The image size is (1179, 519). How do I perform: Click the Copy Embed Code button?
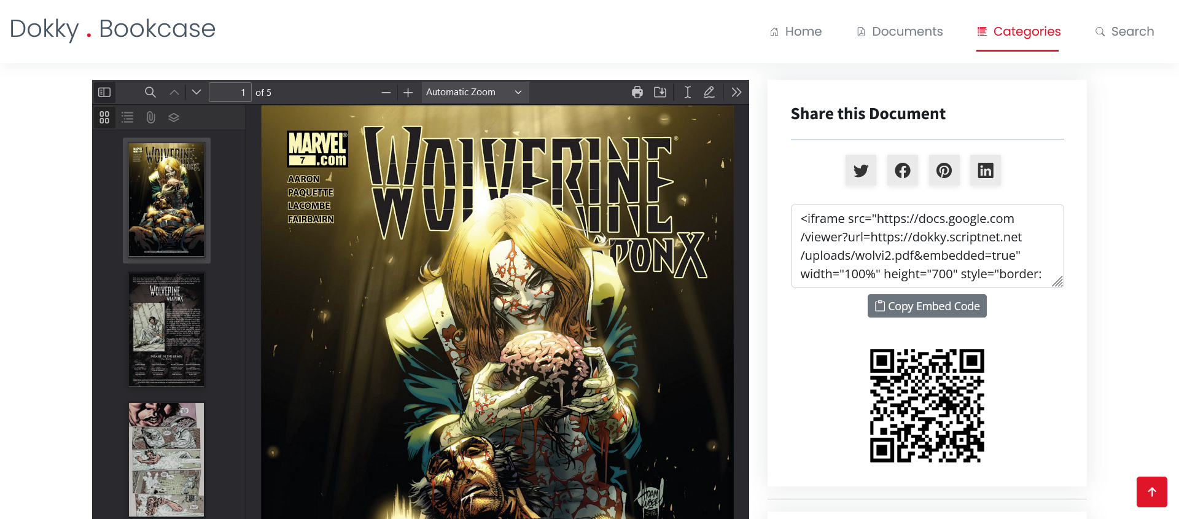pos(927,306)
